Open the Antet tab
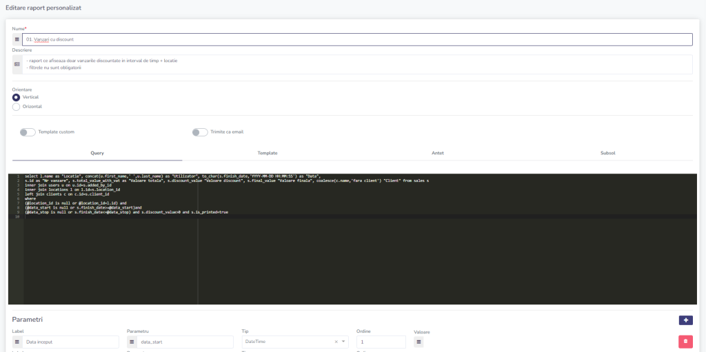Image resolution: width=706 pixels, height=352 pixels. [437, 153]
